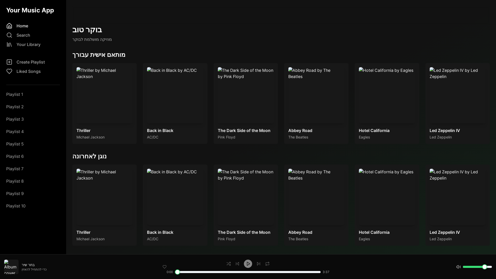Open Playlist 10
The height and width of the screenshot is (279, 496).
pyautogui.click(x=16, y=206)
